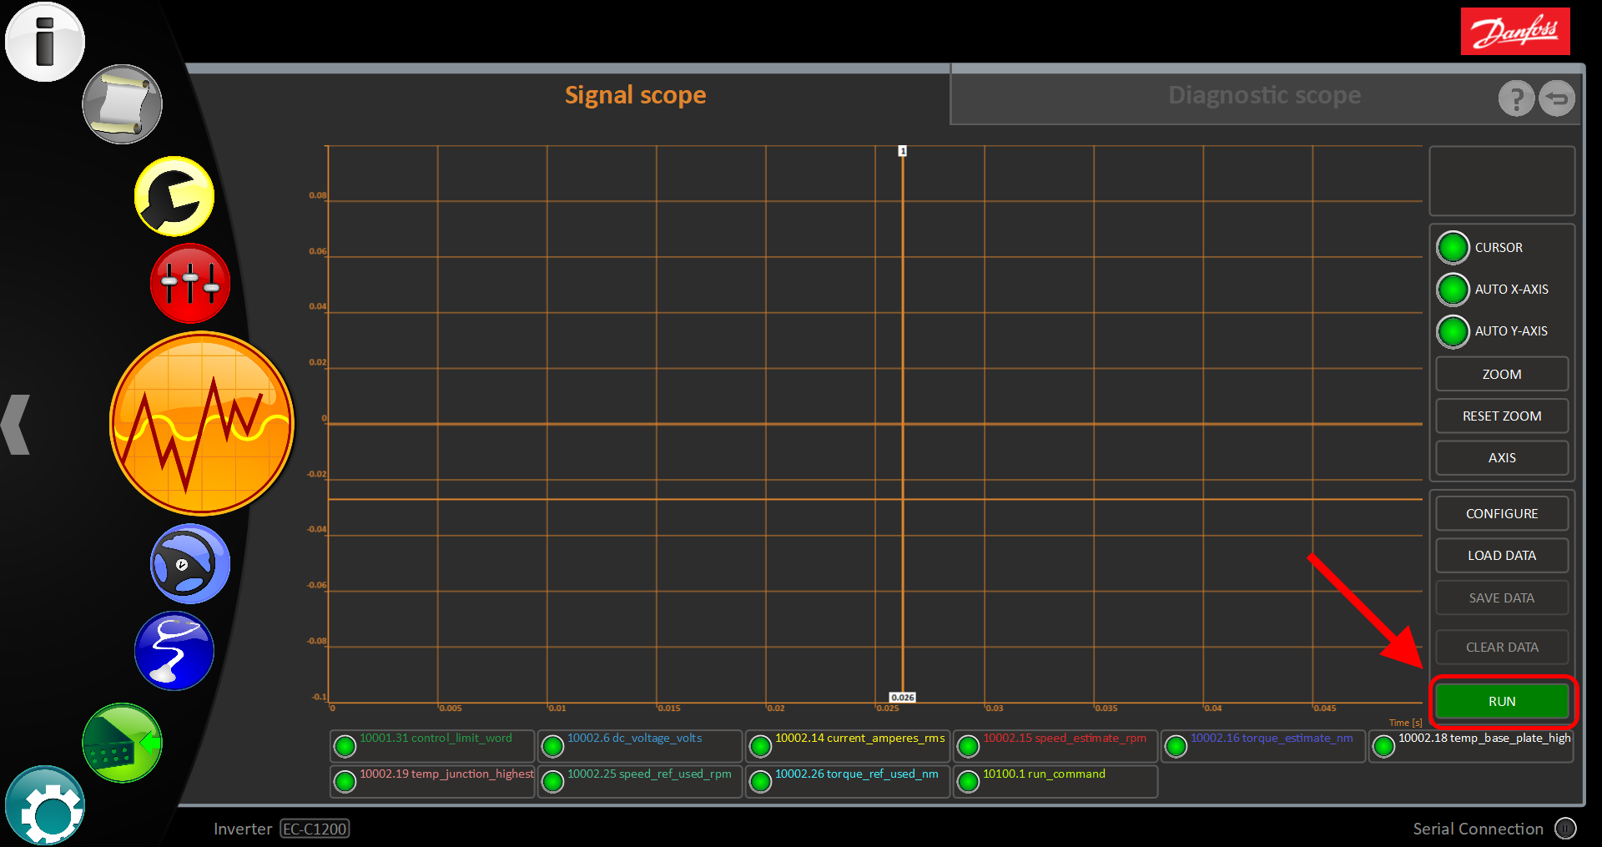
Task: Click the LOAD DATA button
Action: point(1502,556)
